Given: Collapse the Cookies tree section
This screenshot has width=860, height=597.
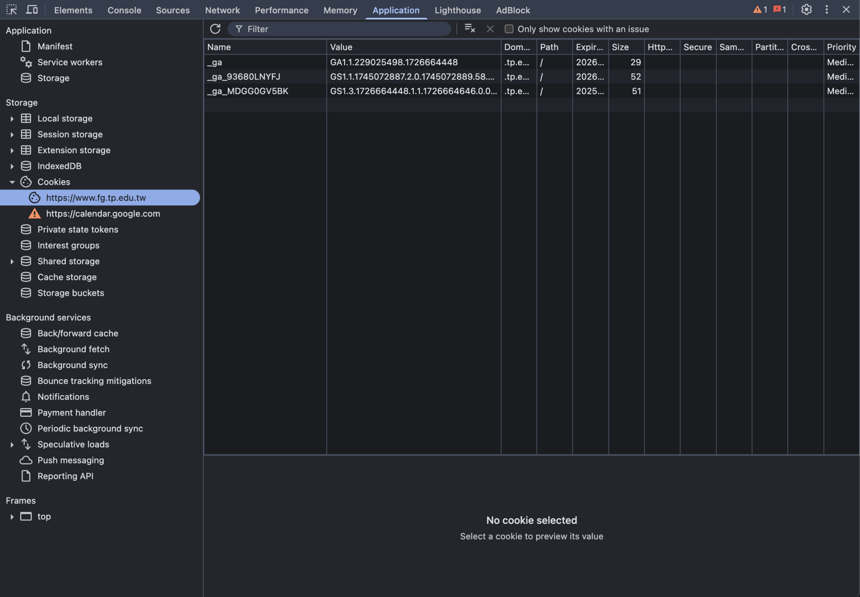Looking at the screenshot, I should [x=12, y=182].
